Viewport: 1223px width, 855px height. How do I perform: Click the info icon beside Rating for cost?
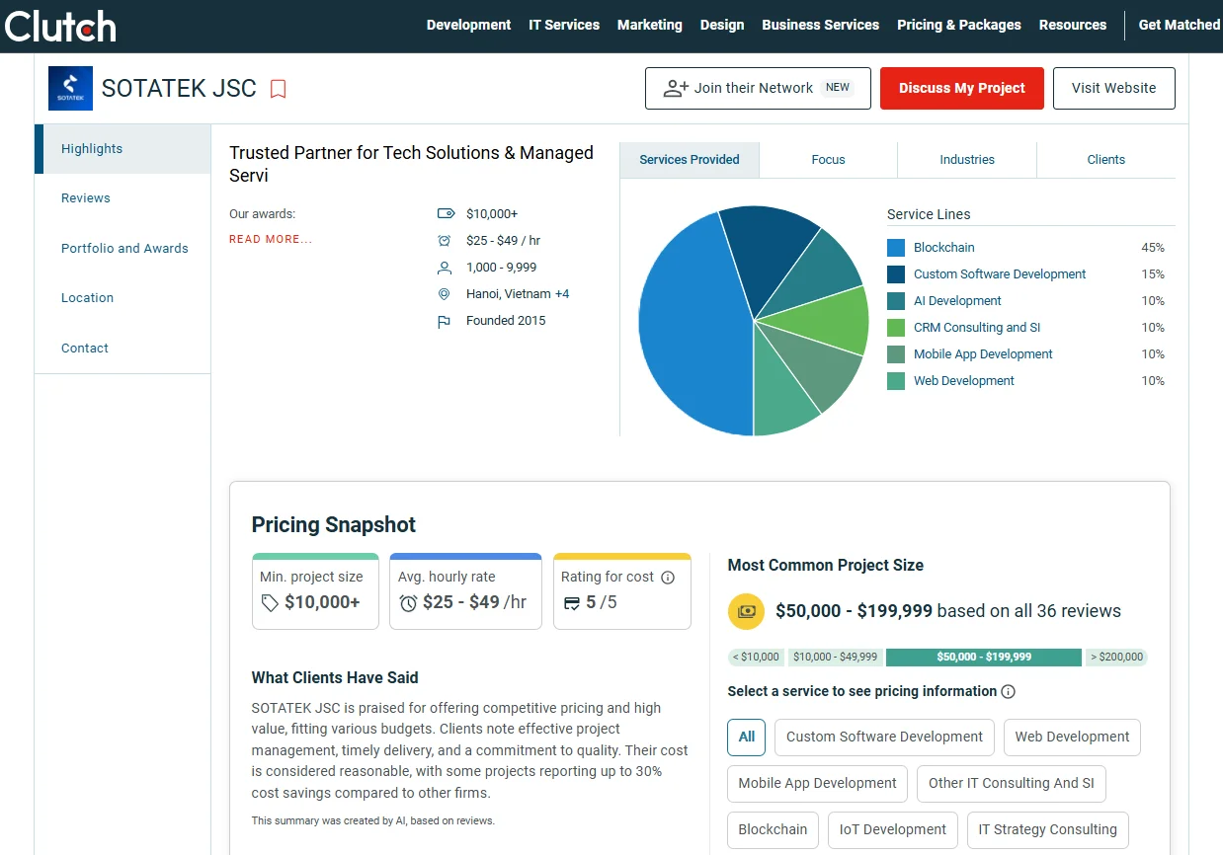(668, 578)
